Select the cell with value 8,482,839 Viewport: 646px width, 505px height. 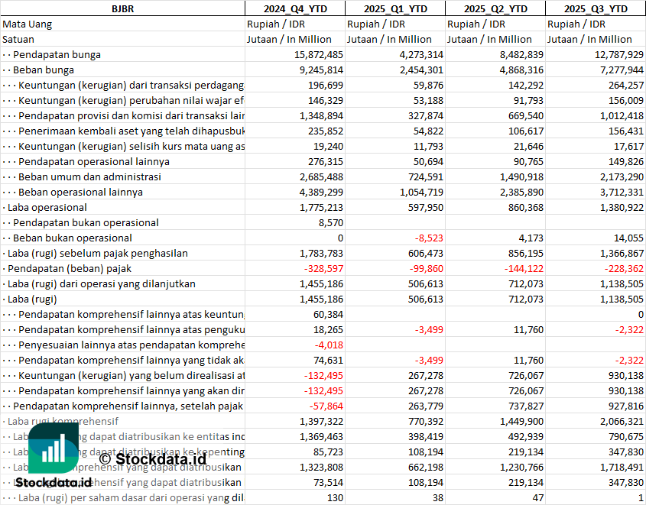[x=521, y=54]
